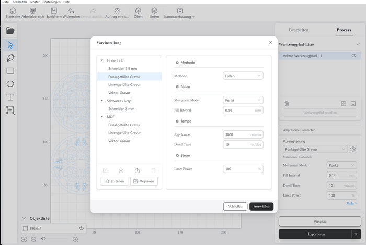Switch to Arbeitsbereich in the toolbar
This screenshot has height=245, width=366.
point(32,13)
